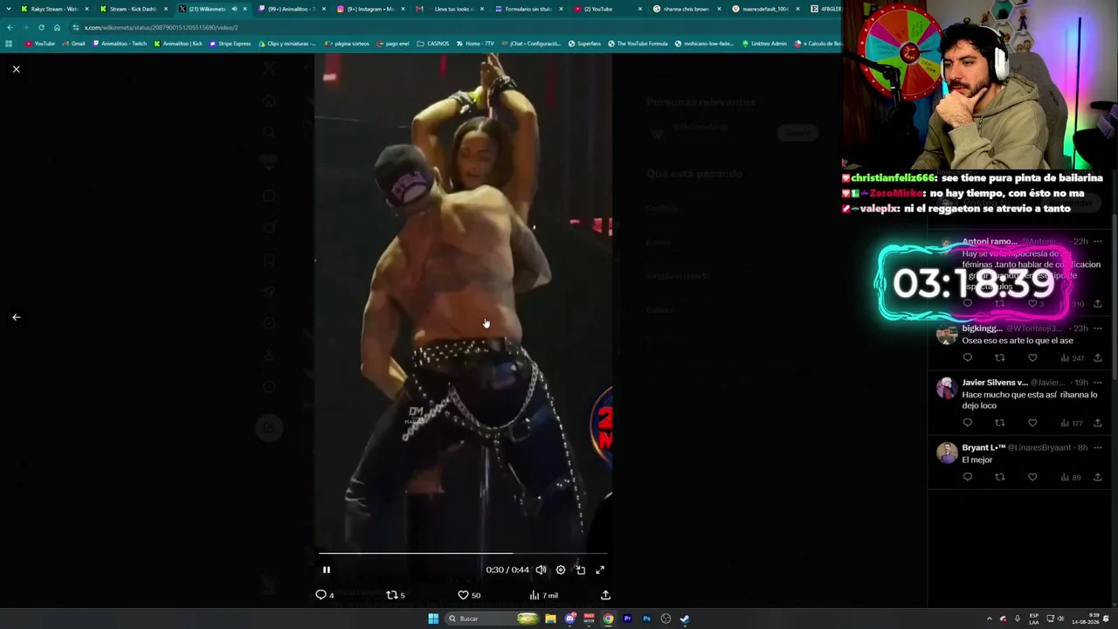Go to the browser home page

[x=57, y=27]
